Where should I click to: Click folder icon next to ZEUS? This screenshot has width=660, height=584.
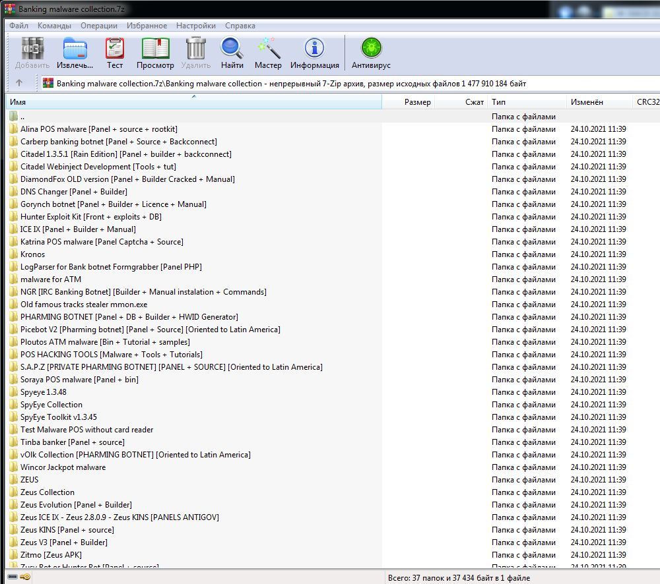(x=13, y=479)
